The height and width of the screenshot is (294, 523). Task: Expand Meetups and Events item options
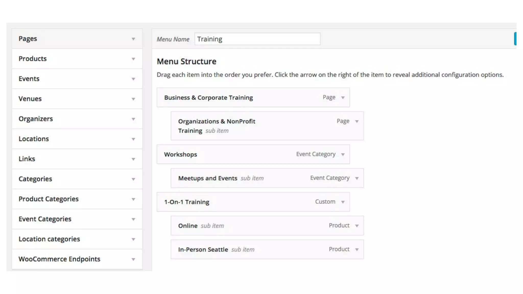pyautogui.click(x=357, y=178)
